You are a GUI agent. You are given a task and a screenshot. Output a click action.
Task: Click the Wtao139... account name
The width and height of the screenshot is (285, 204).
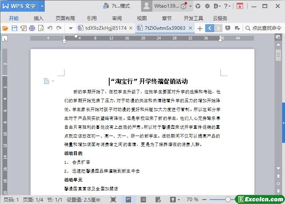(167, 6)
